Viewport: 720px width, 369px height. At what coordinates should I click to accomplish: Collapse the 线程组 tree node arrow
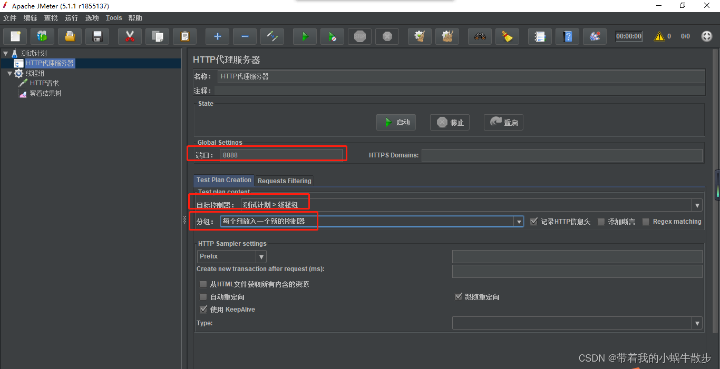point(9,73)
